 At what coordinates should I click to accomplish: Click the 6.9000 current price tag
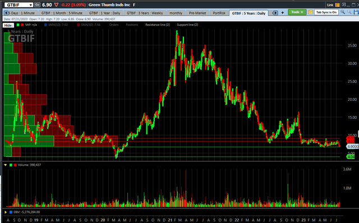point(352,147)
